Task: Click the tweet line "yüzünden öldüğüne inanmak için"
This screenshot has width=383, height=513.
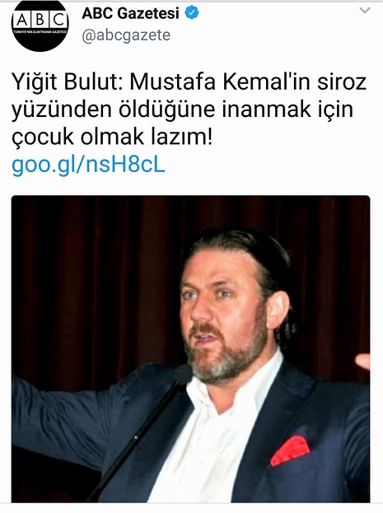Action: (x=183, y=110)
